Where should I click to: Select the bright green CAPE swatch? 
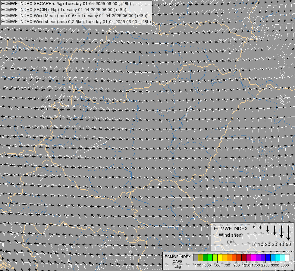pos(210,257)
